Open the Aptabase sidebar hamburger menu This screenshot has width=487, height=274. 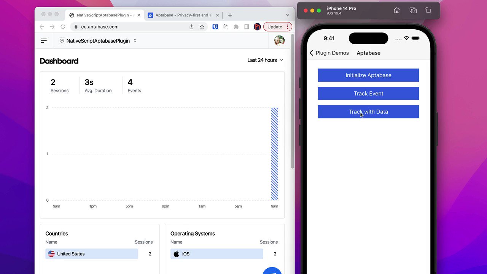click(44, 40)
